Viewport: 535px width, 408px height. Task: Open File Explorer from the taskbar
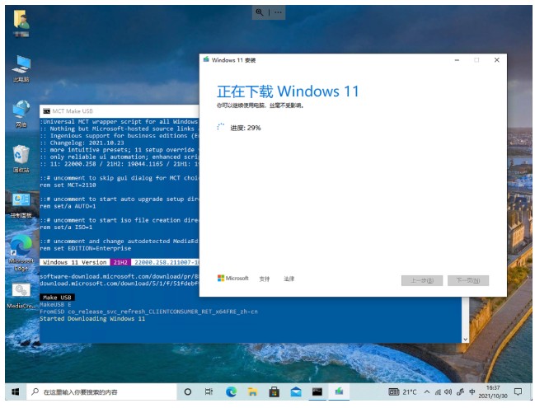[x=252, y=392]
